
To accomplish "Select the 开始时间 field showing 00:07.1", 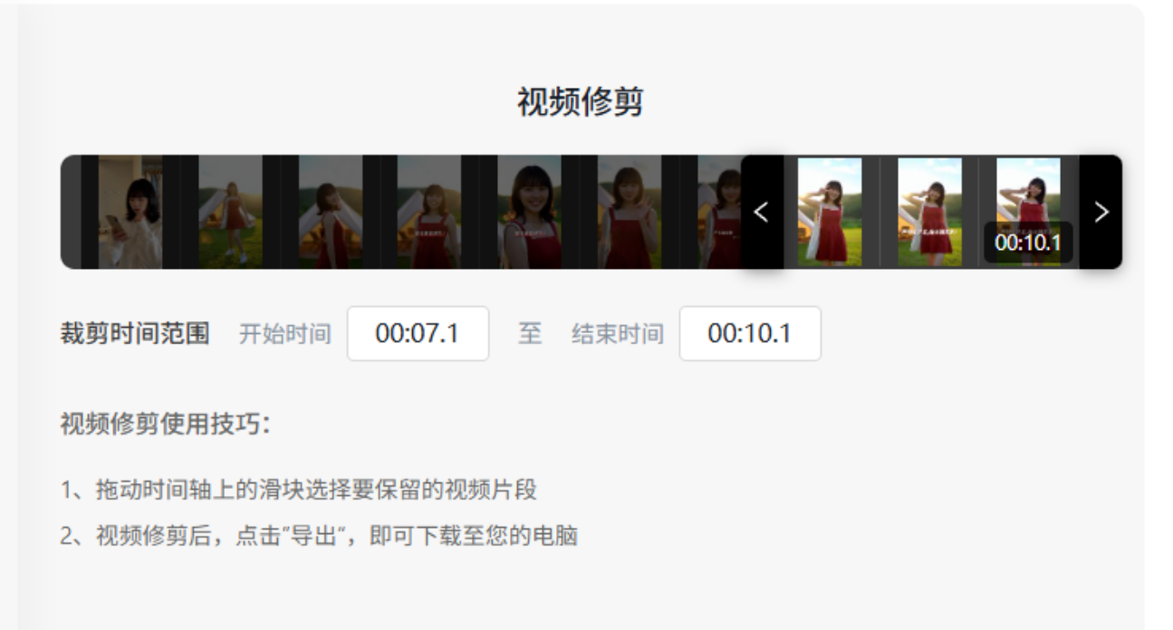I will 418,333.
